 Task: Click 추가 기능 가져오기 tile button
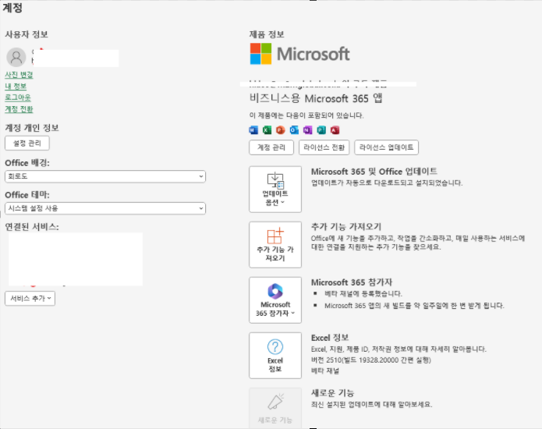pos(275,245)
